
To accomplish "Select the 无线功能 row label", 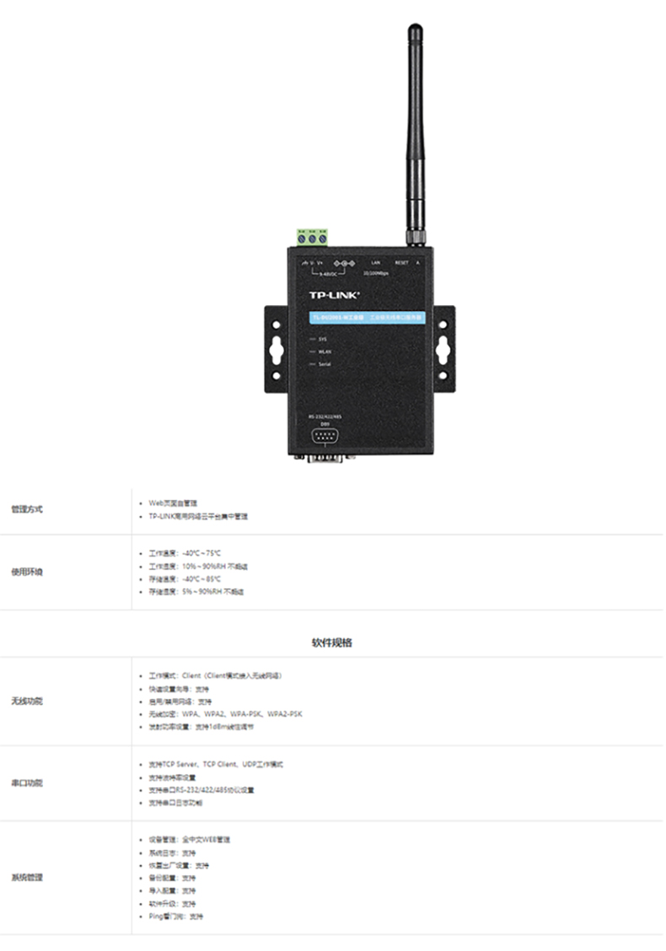I will point(27,701).
